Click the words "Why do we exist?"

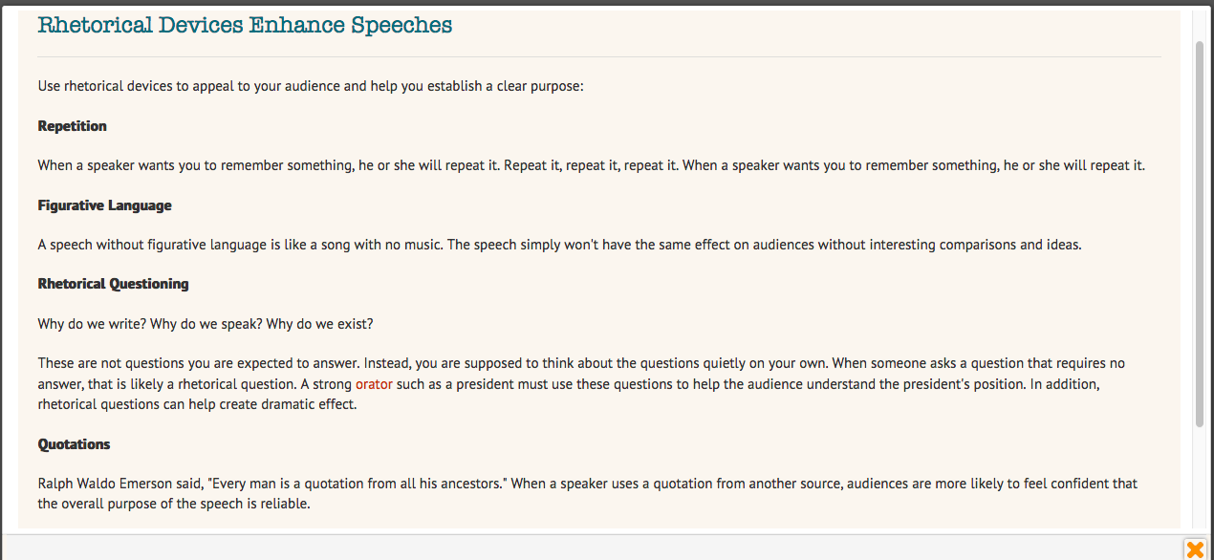point(320,324)
